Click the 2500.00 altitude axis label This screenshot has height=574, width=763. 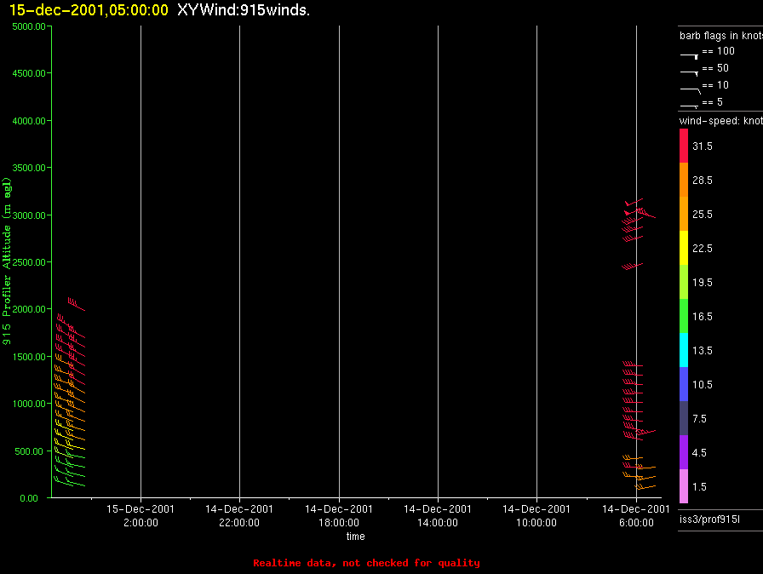pos(29,262)
